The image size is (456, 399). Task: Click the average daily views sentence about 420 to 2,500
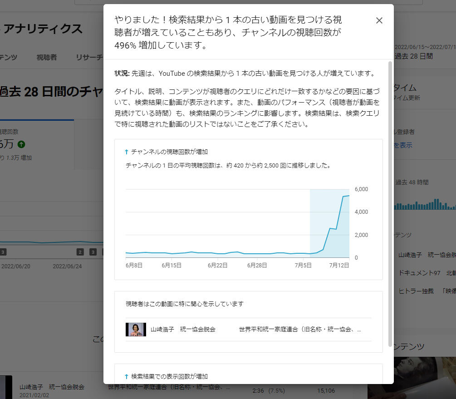coord(228,165)
